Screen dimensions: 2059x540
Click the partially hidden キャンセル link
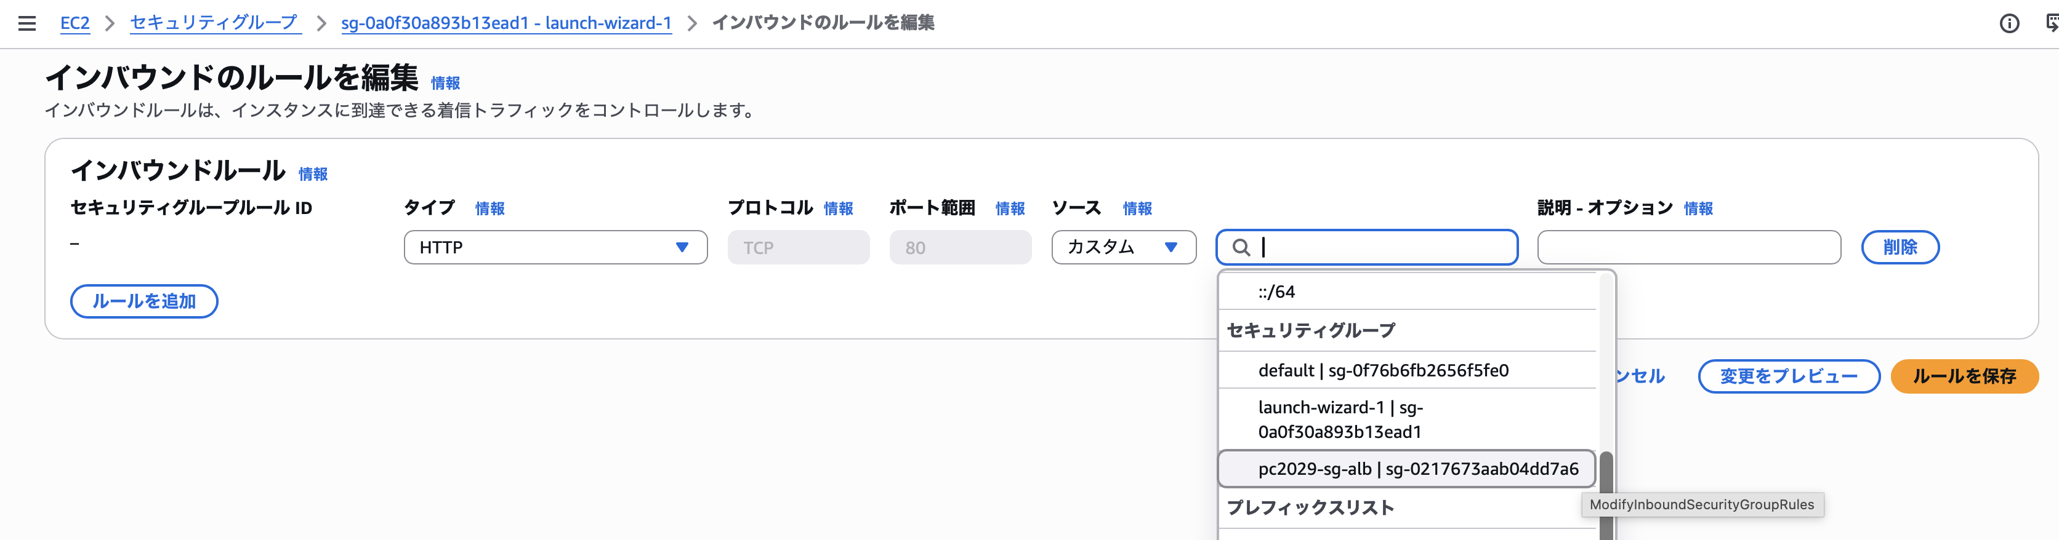coord(1640,376)
